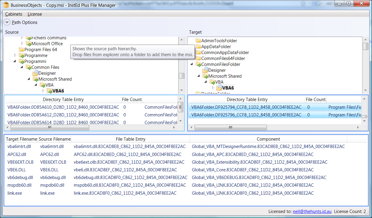This screenshot has height=218, width=372.
Task: Select the VBA6 folder icon in Source tree
Action: 50,91
